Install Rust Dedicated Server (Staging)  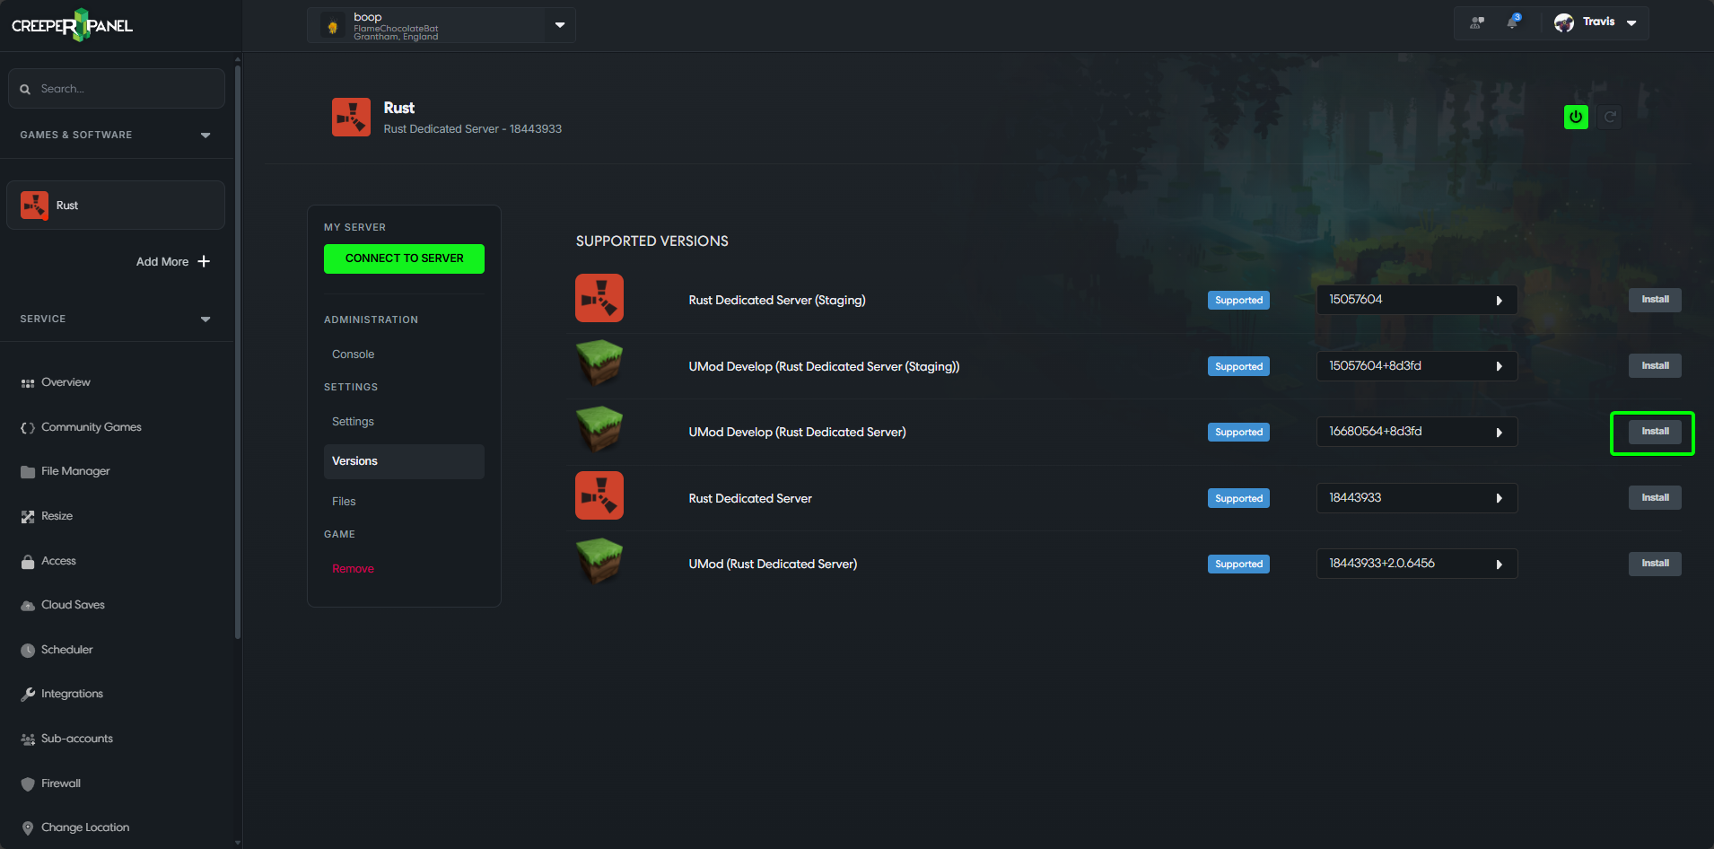(x=1655, y=300)
